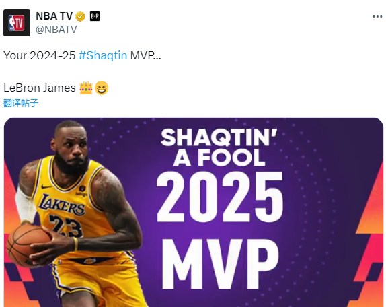Click the crown emoji after LeBron James
This screenshot has width=386, height=307.
click(x=86, y=88)
